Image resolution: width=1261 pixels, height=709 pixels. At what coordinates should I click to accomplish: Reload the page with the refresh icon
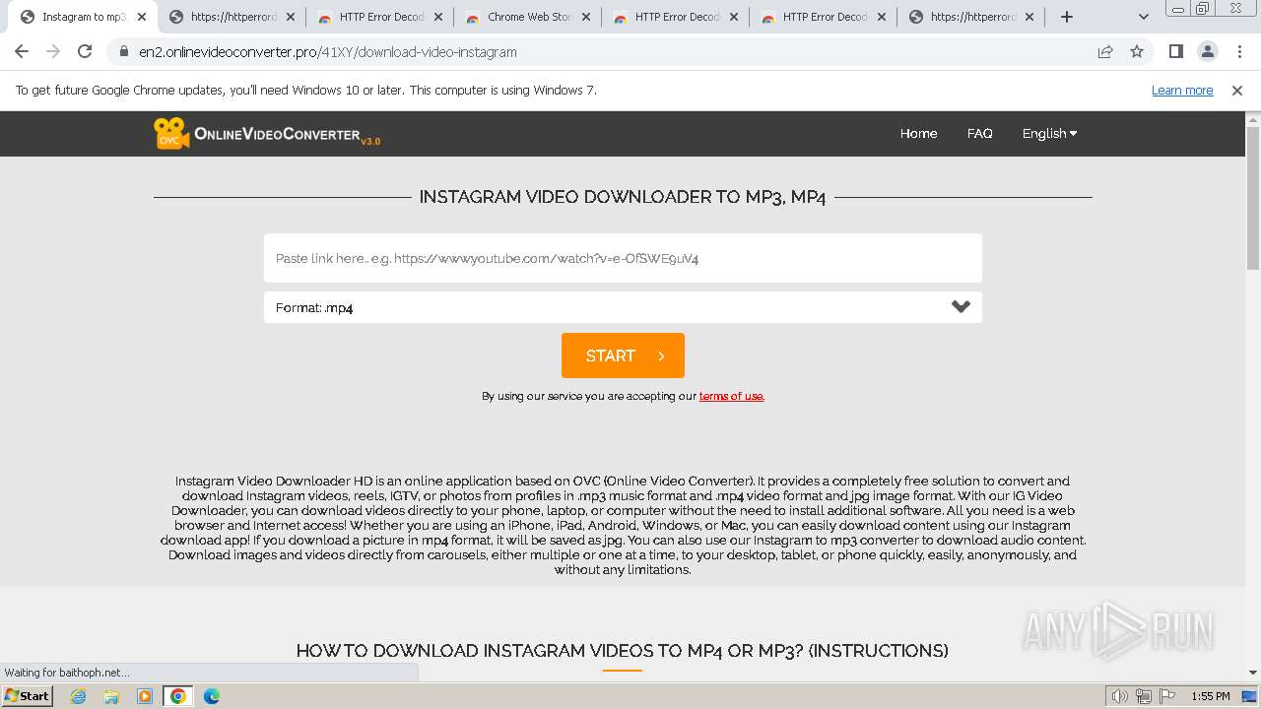pos(85,51)
